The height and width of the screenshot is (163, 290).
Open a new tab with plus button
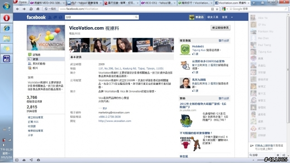(254, 3)
